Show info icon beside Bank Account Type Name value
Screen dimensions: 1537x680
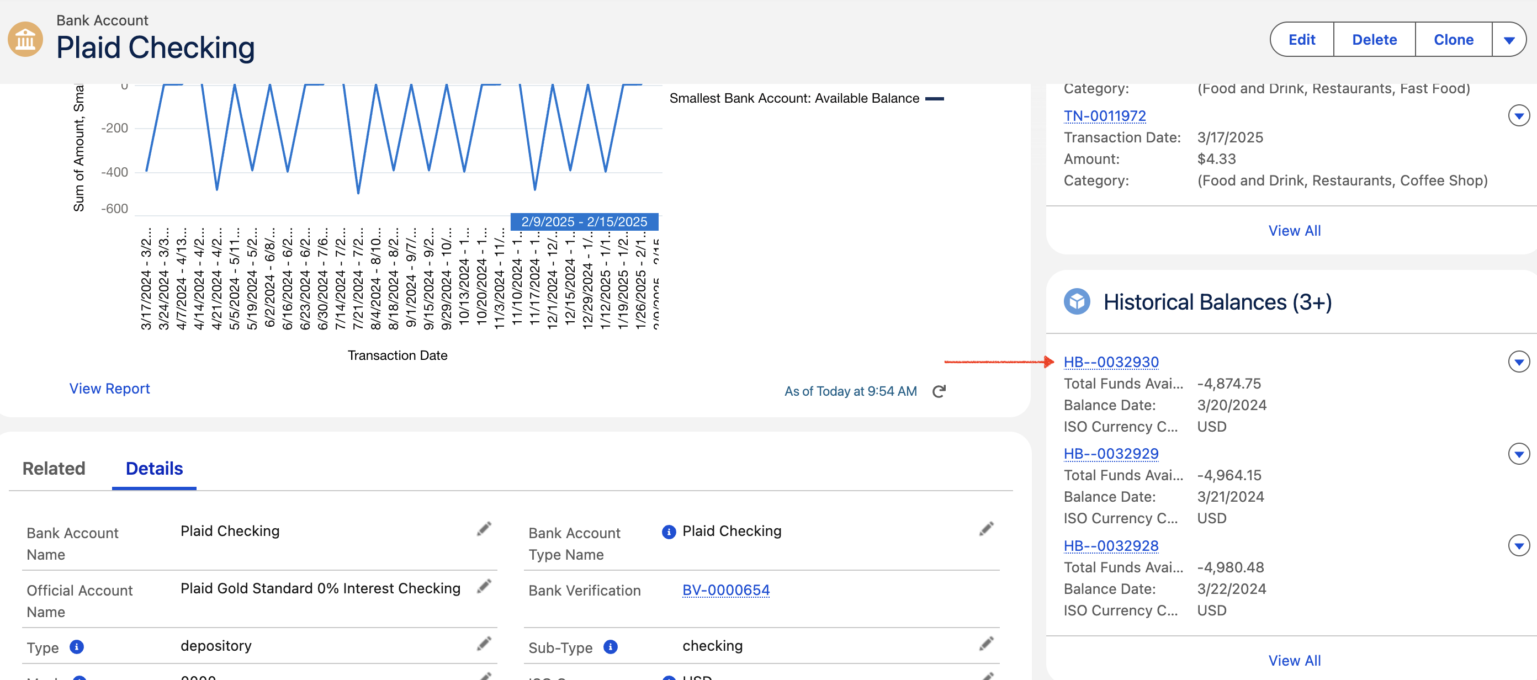(669, 532)
